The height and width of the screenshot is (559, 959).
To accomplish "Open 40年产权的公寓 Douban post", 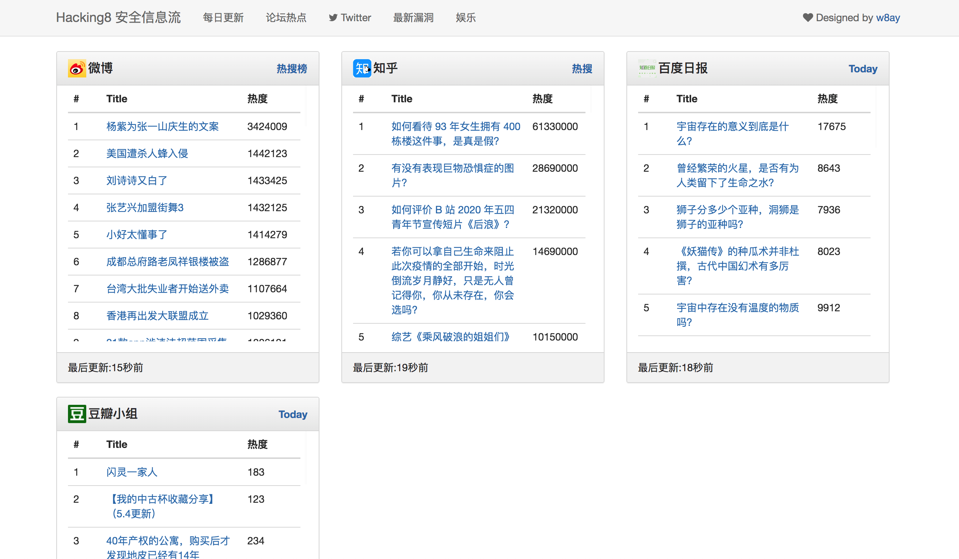I will (x=168, y=547).
